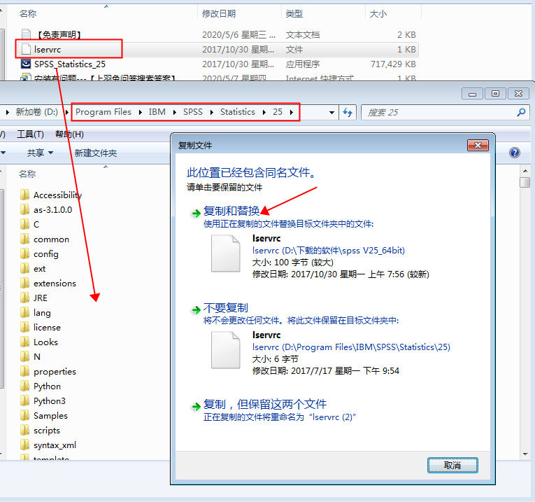Sort by 名称 column in lower window
Viewport: 535px width, 502px height.
pos(27,174)
